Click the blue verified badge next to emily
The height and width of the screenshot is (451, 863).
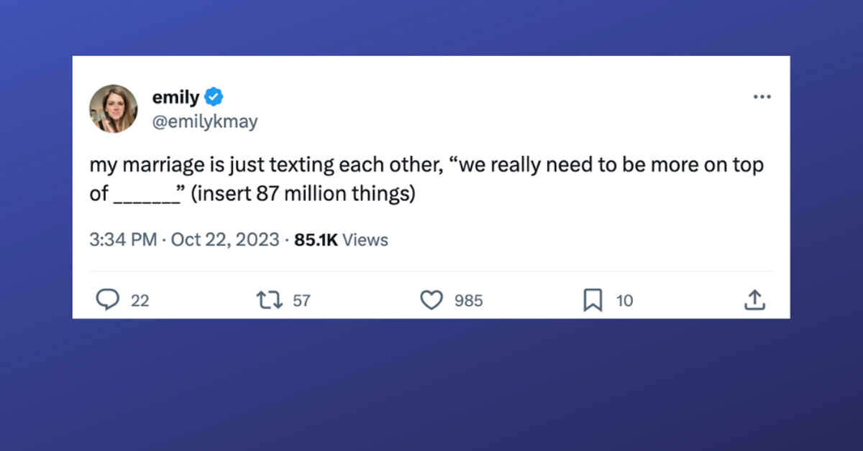pos(214,96)
